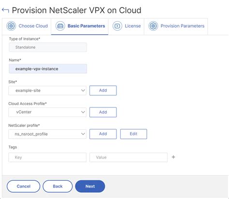229x199 pixels.
Task: Click Add next to Cloud Access Profile
Action: click(x=103, y=112)
